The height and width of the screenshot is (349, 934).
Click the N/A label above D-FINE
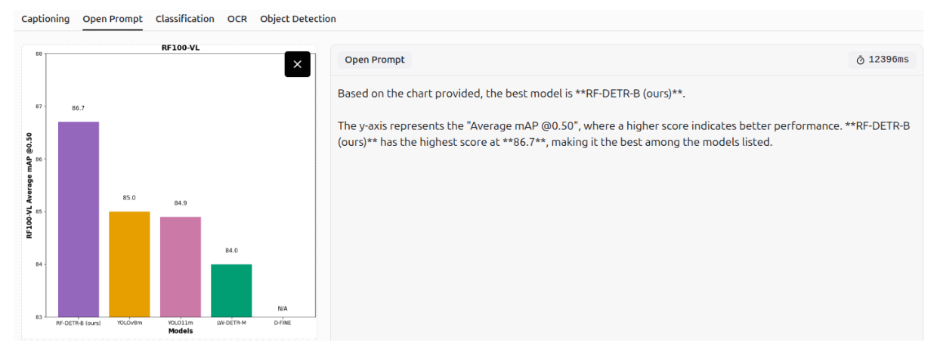(x=282, y=308)
